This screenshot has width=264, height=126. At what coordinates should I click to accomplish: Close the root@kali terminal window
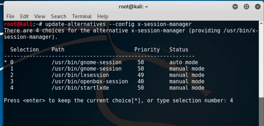(x=257, y=7)
